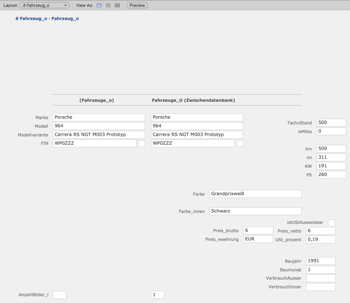350x303 pixels.
Task: Click the Preis_waehrung field showing EUR
Action: coord(258,239)
